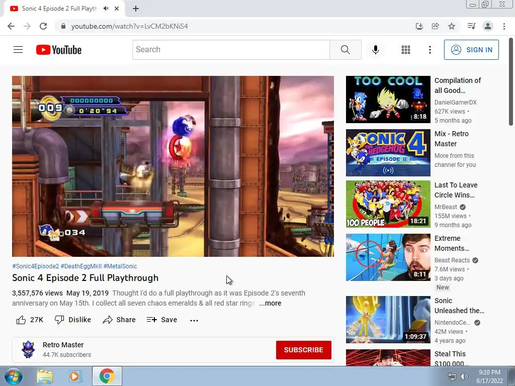Expand the description with ...more

coord(270,303)
